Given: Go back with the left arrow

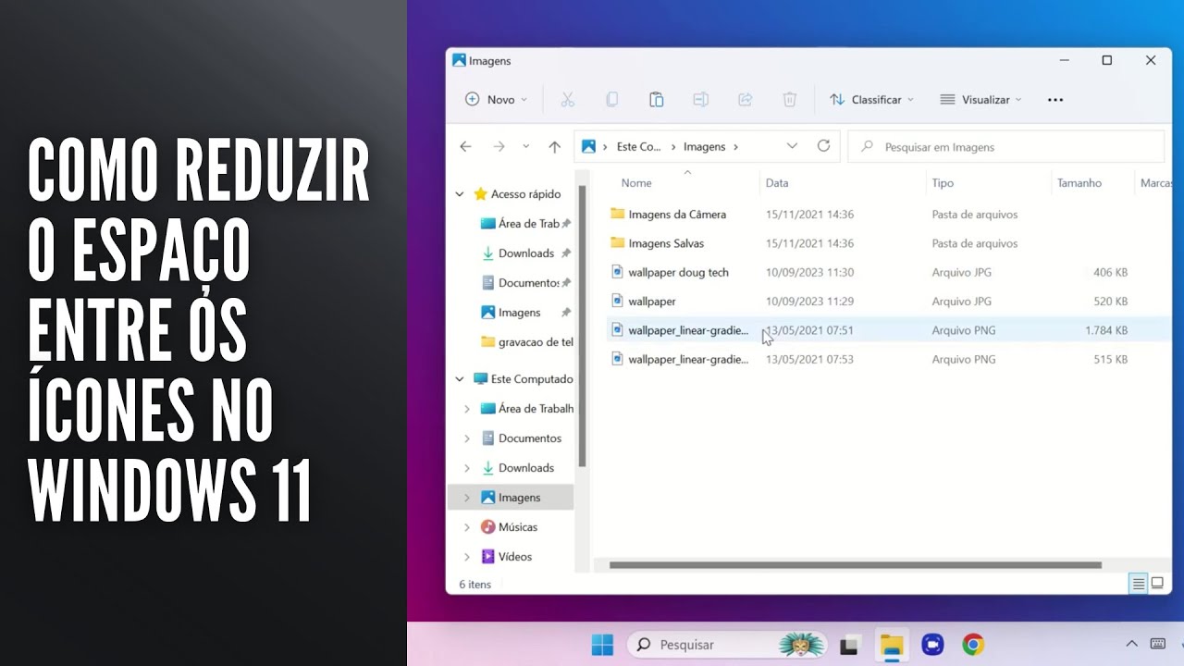Looking at the screenshot, I should pos(465,146).
